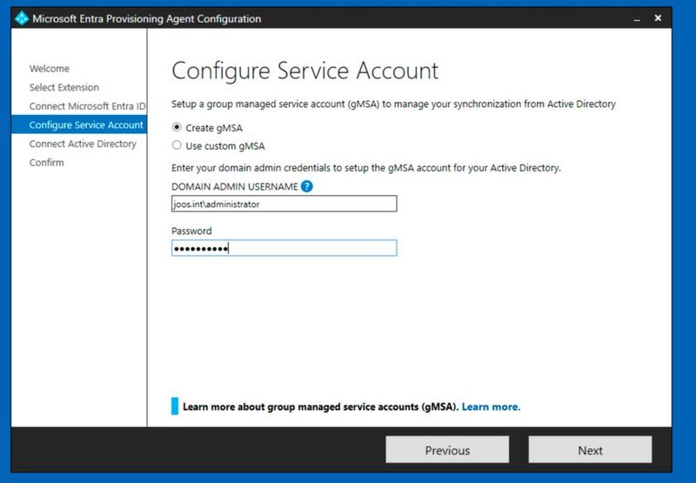Open the Connect Active Directory step
The image size is (696, 483).
click(83, 144)
